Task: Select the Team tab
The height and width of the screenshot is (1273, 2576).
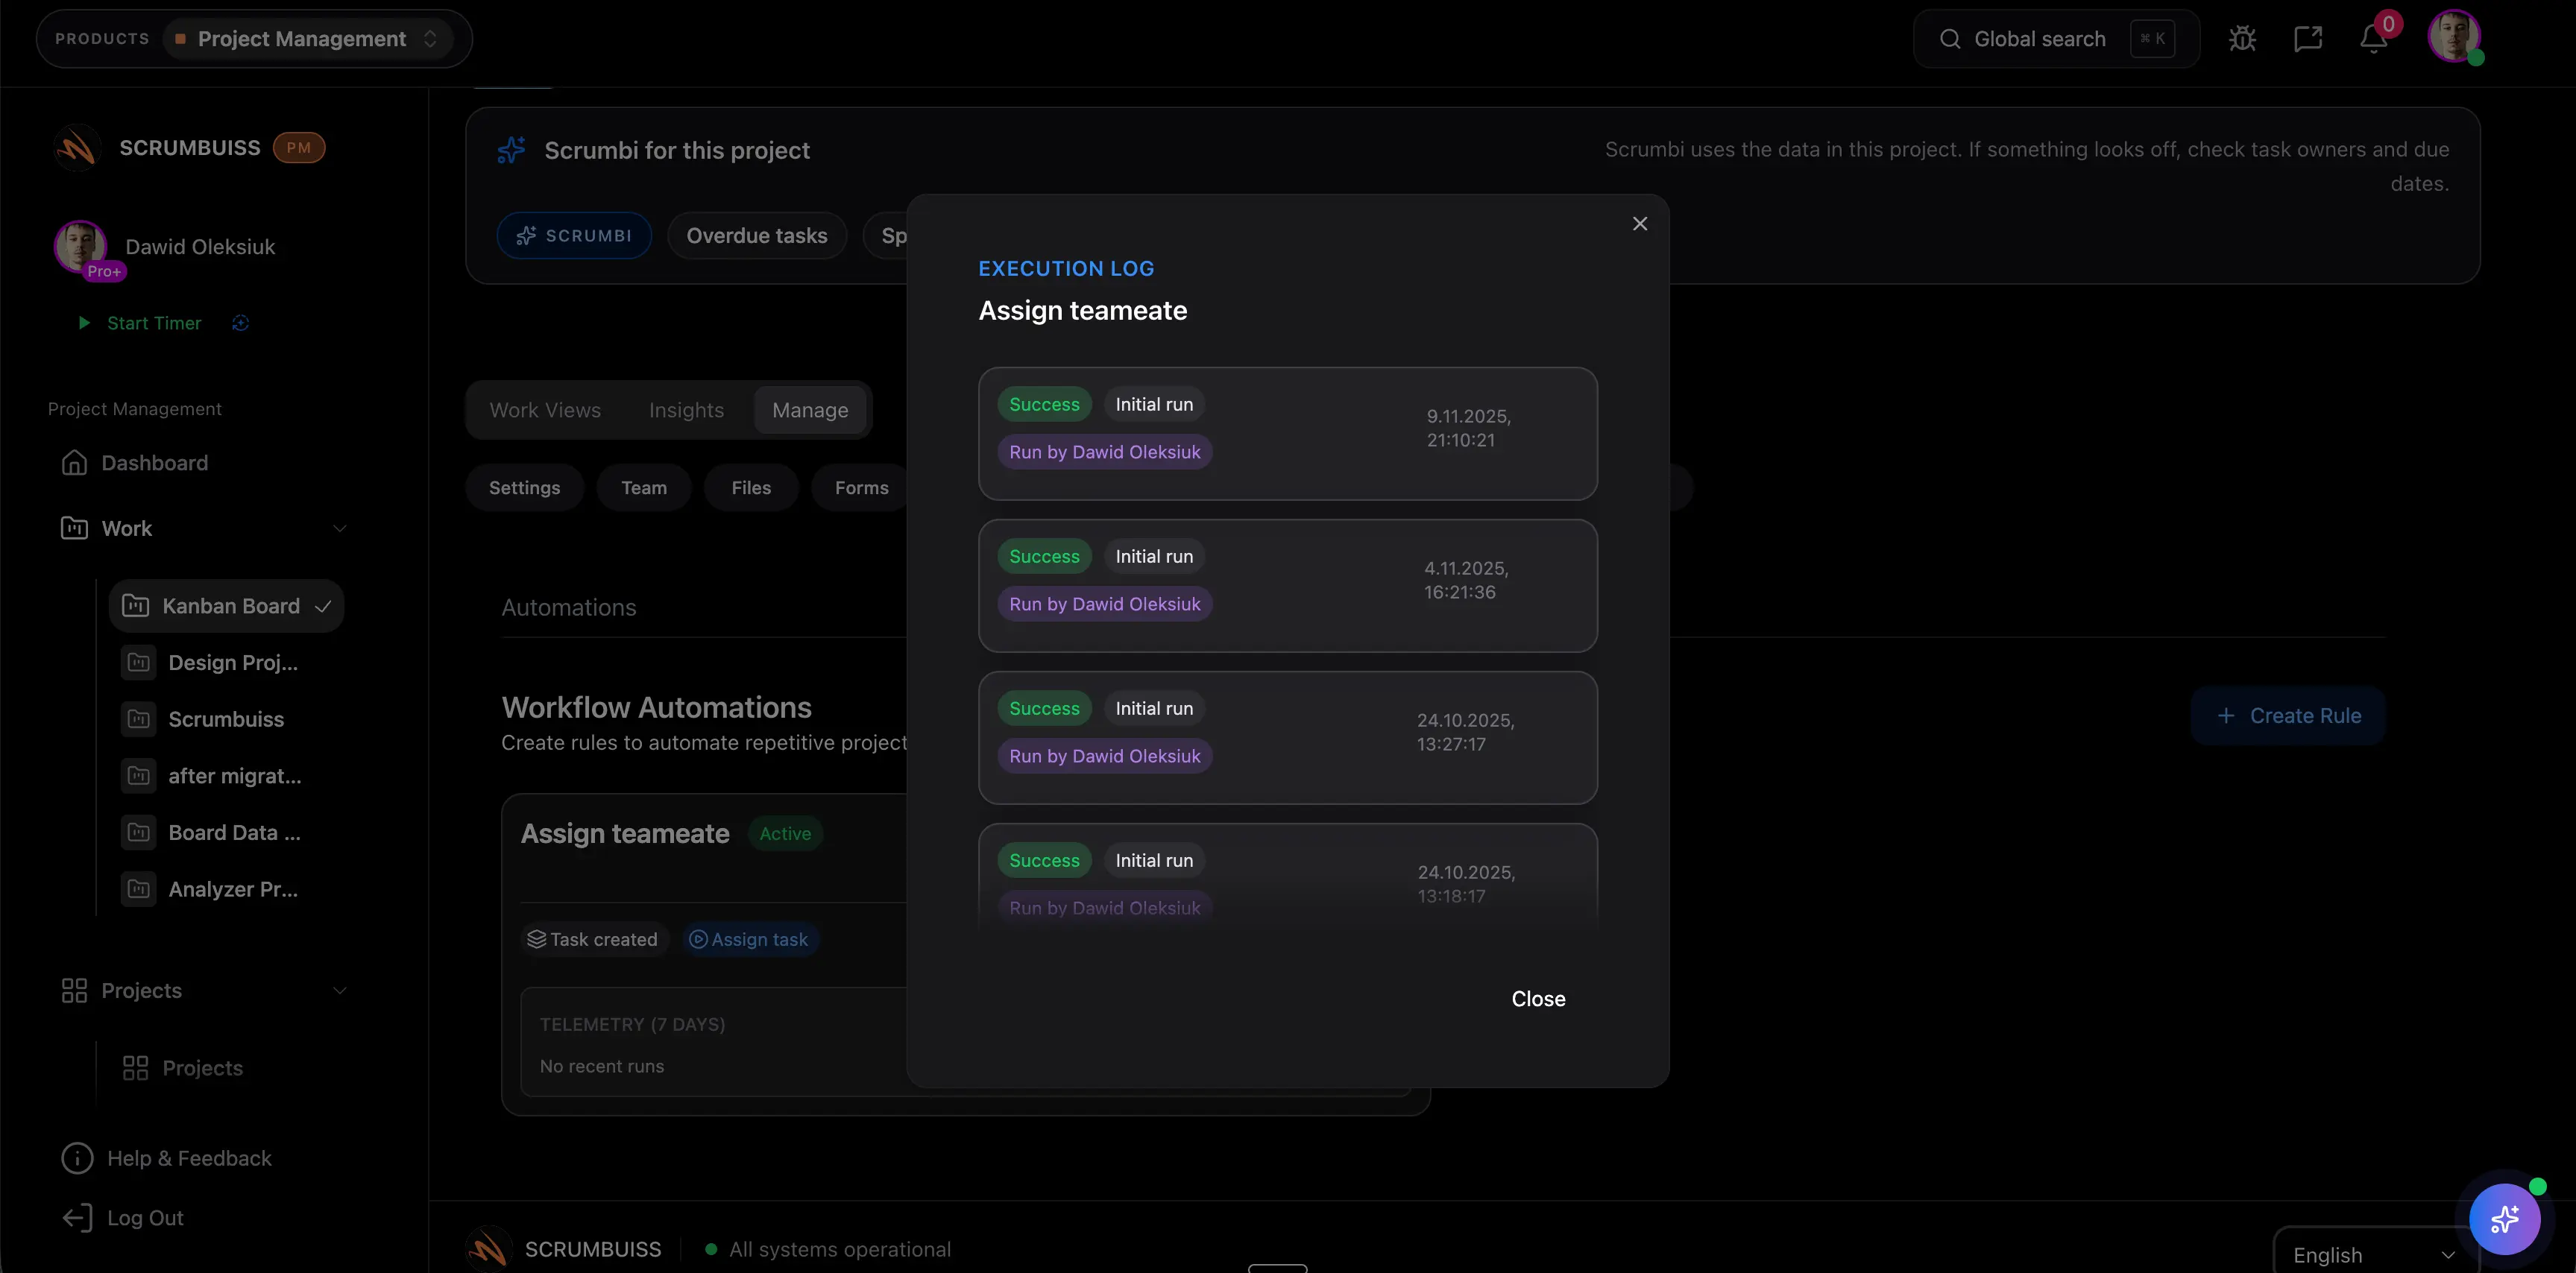Action: point(643,487)
